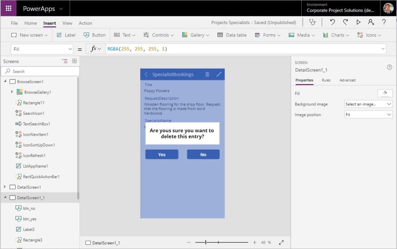Click the Undo arrow in the top bar
The height and width of the screenshot is (249, 397).
pyautogui.click(x=332, y=22)
